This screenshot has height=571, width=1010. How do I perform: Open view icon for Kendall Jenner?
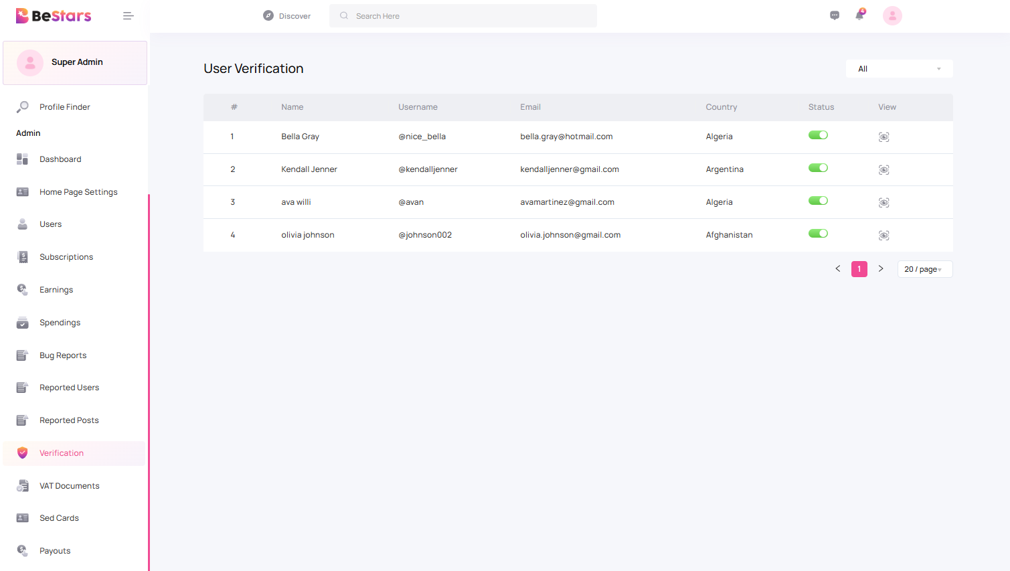883,170
